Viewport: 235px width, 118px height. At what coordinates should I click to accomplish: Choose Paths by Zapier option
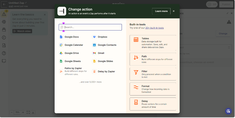[x=73, y=71]
